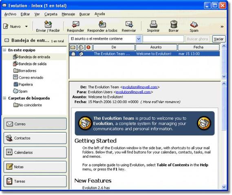
Task: Click the Imprimir printer icon
Action: click(x=153, y=24)
